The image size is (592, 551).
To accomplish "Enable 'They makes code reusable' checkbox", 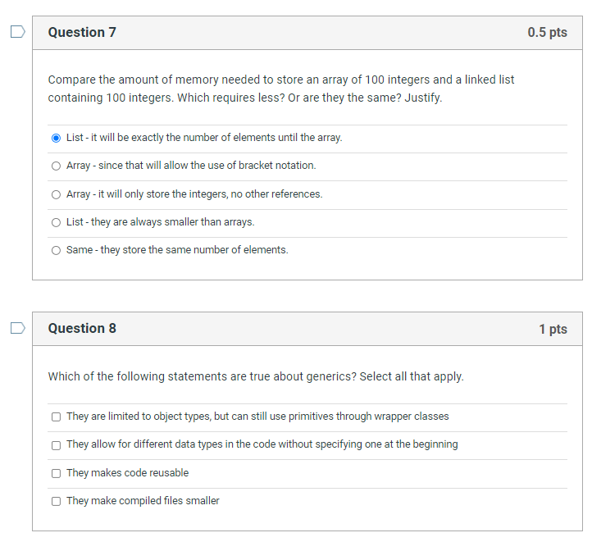I will click(56, 473).
